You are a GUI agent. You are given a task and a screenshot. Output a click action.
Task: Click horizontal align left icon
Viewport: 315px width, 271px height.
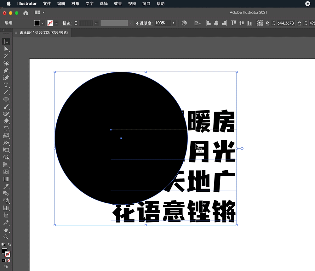(208, 23)
